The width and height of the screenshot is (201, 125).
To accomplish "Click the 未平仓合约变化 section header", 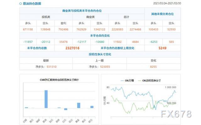I will click(100, 36).
